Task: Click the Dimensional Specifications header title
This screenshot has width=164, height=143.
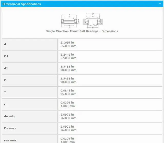Action: (22, 4)
